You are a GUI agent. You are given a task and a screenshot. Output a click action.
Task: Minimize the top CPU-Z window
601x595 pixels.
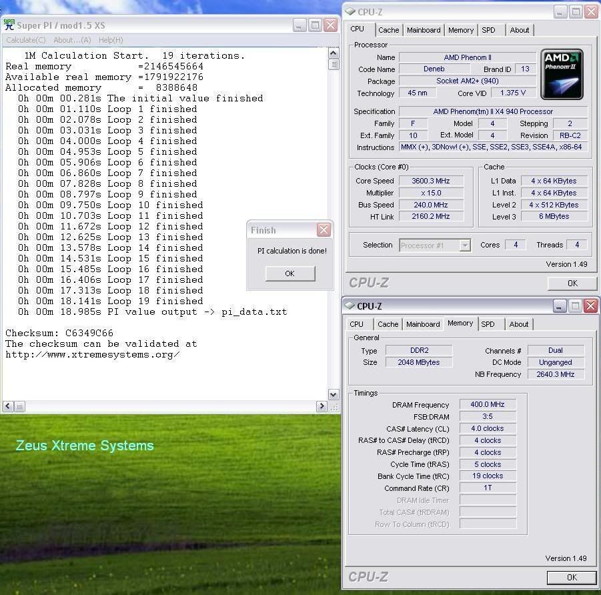[560, 12]
